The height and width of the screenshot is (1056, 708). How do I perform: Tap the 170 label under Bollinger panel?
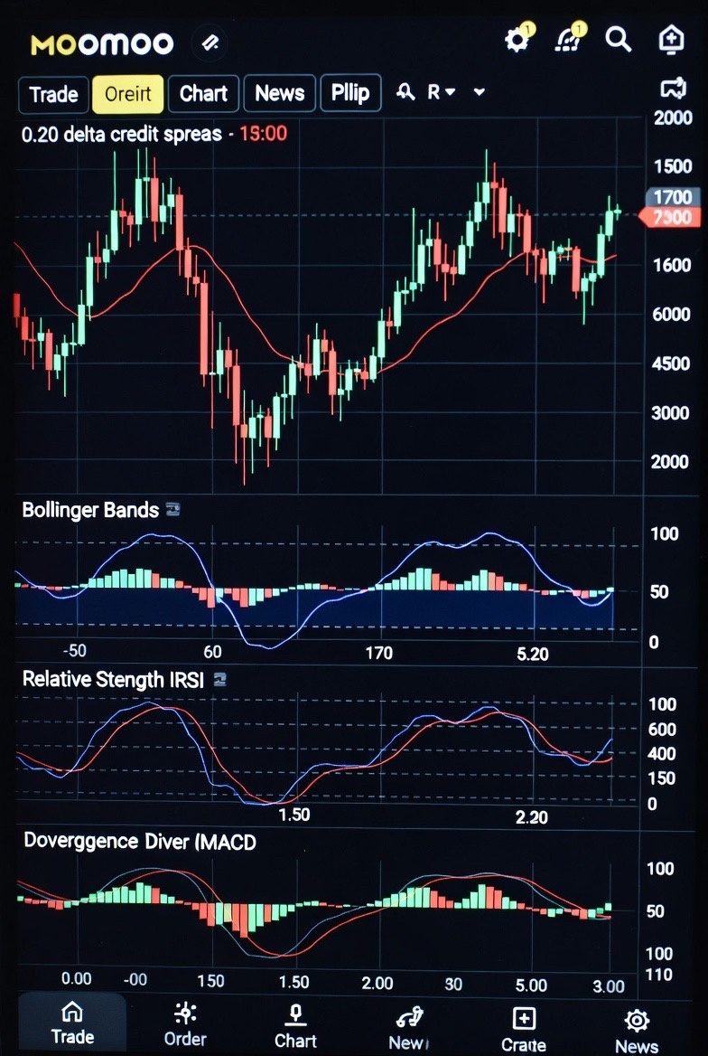pos(379,653)
